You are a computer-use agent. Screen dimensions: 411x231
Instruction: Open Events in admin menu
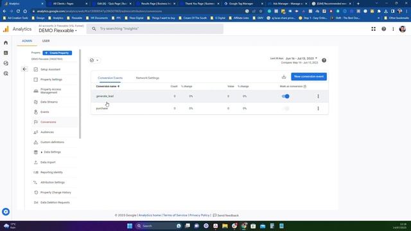tap(44, 112)
